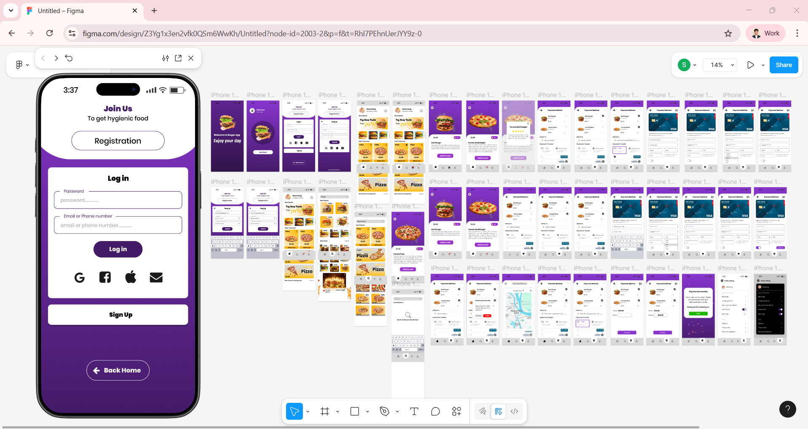
Task: Select the dark settings frame thumbnail
Action: point(770,310)
